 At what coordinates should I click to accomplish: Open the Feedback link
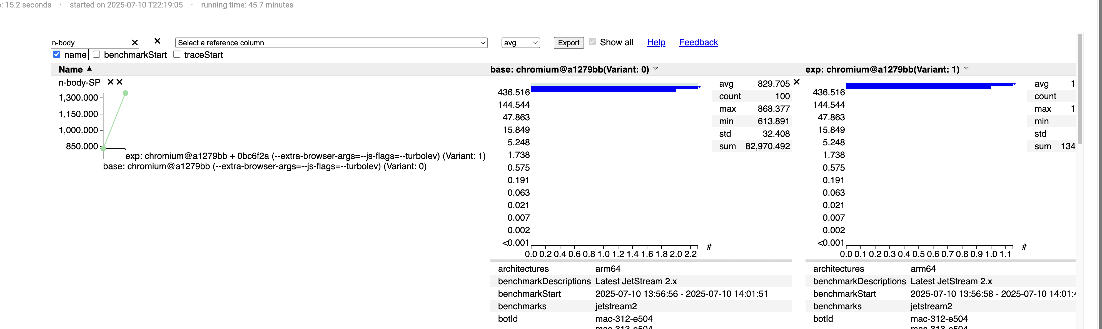coord(698,42)
